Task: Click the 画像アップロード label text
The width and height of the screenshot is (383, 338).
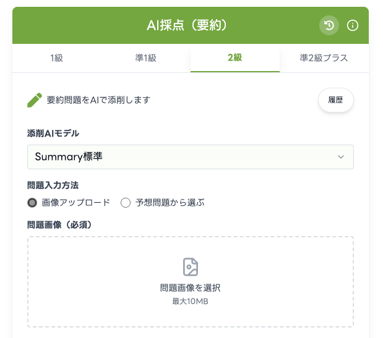Action: pos(75,202)
